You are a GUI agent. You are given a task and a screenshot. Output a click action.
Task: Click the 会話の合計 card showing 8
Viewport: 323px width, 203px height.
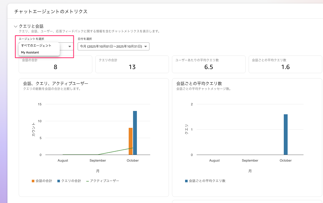point(55,64)
